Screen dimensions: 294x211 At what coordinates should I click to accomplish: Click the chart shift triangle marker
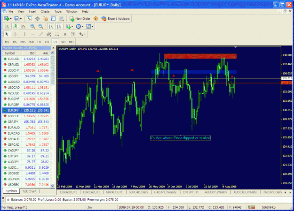click(x=236, y=47)
